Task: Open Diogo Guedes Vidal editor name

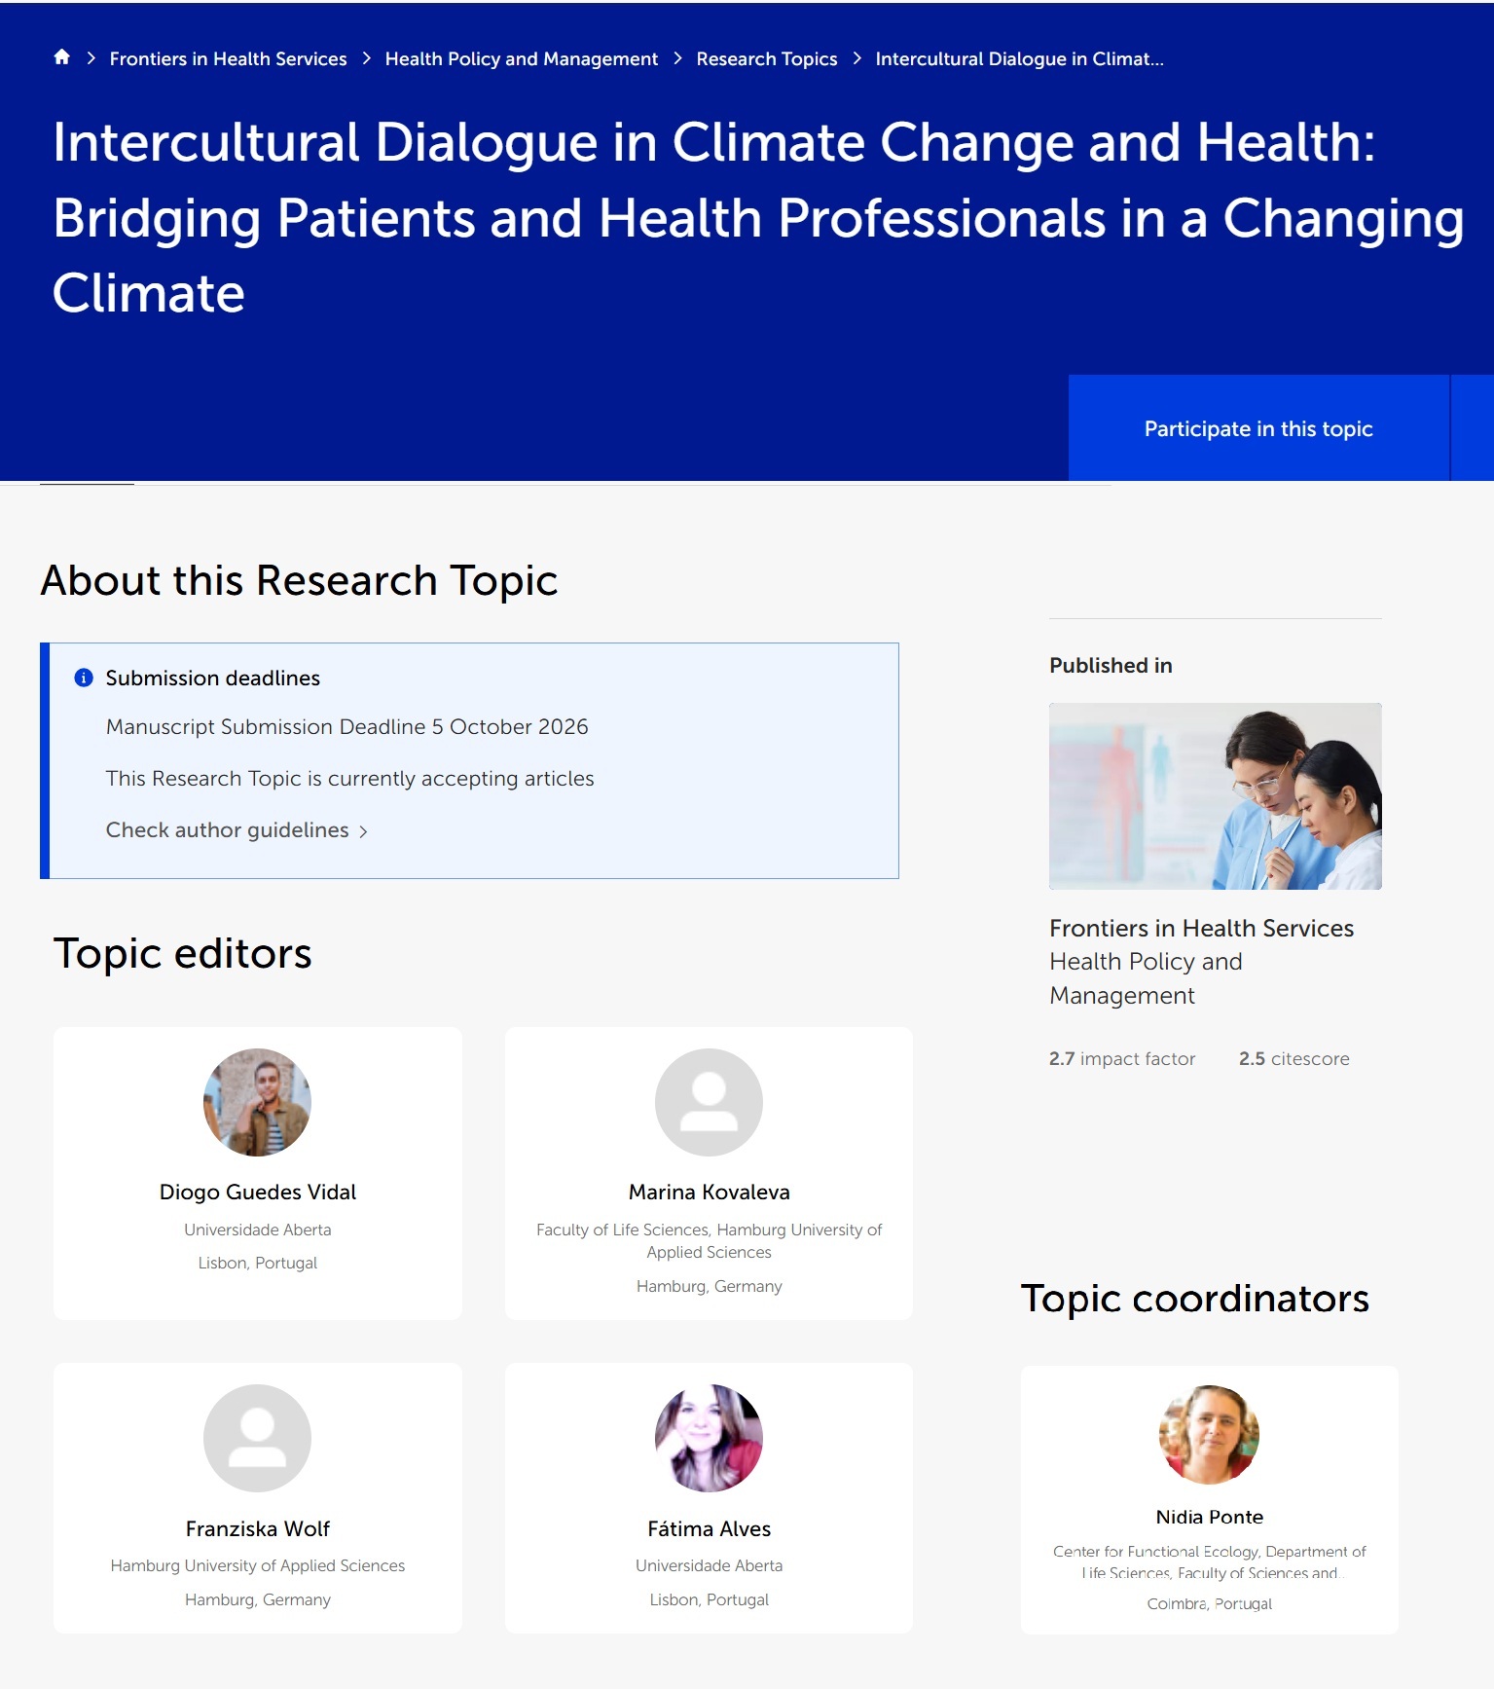Action: (x=257, y=1193)
